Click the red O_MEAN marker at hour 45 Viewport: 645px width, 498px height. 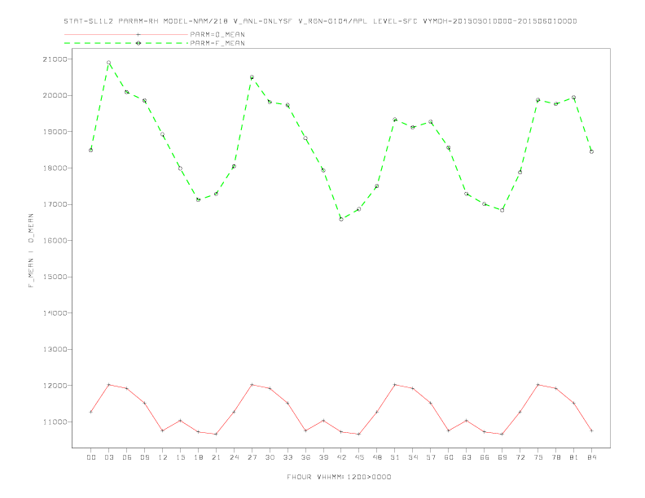pos(359,434)
